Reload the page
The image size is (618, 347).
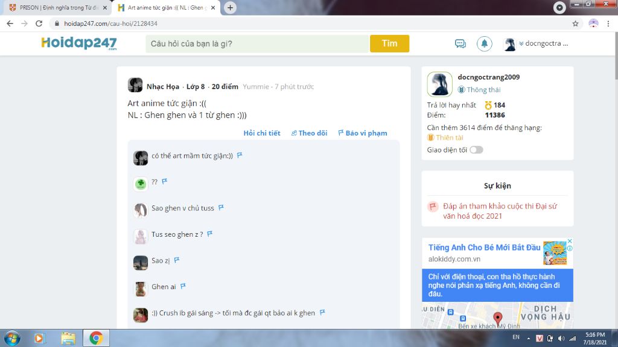[39, 23]
